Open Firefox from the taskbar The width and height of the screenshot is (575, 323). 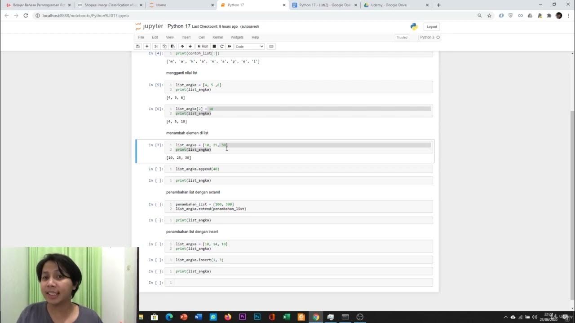[x=228, y=317]
